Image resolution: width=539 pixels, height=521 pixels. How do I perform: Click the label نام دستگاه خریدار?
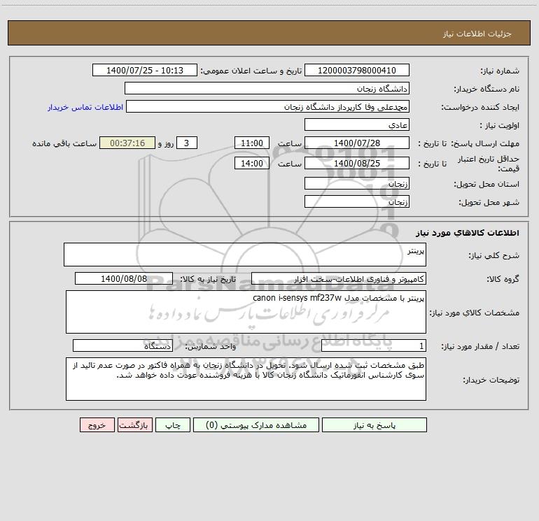pos(486,89)
